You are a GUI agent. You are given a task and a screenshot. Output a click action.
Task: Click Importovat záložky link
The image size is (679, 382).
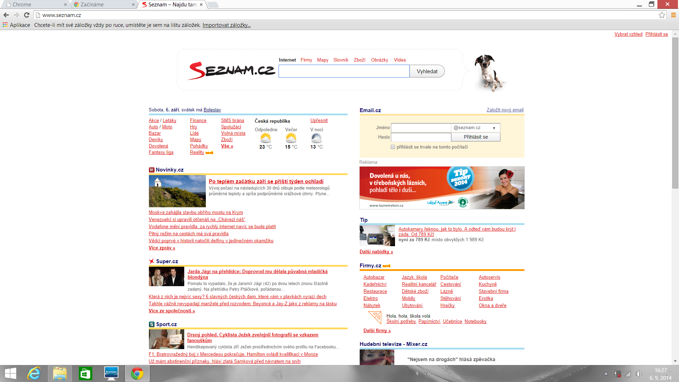(227, 25)
